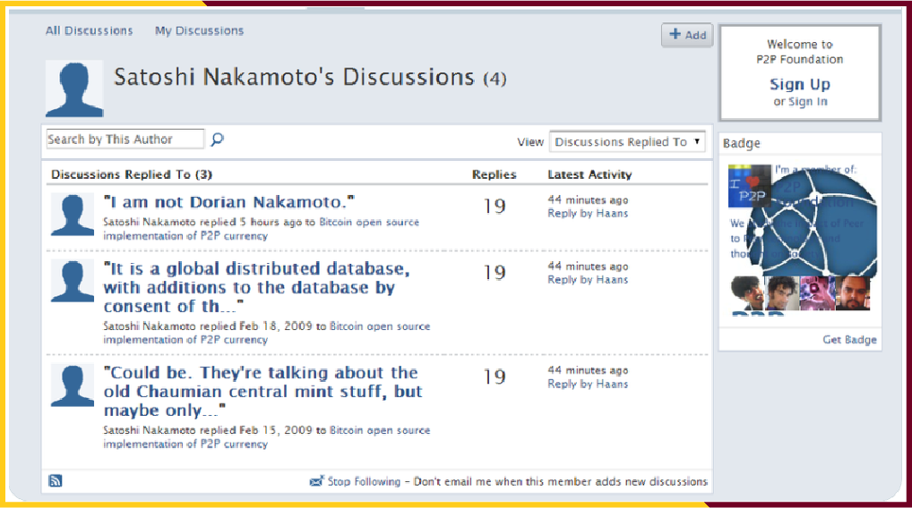Click the first member photo in badge
The image size is (912, 508).
[747, 293]
